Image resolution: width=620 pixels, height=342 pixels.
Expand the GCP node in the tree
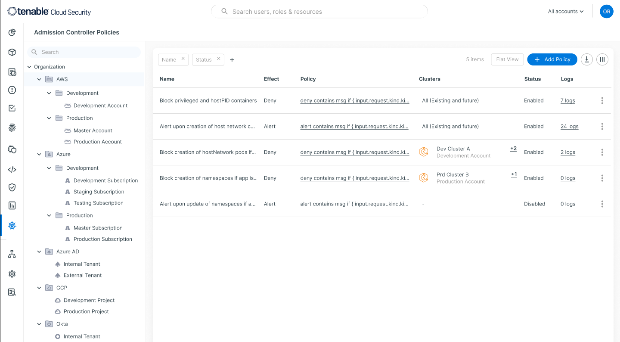click(x=39, y=287)
